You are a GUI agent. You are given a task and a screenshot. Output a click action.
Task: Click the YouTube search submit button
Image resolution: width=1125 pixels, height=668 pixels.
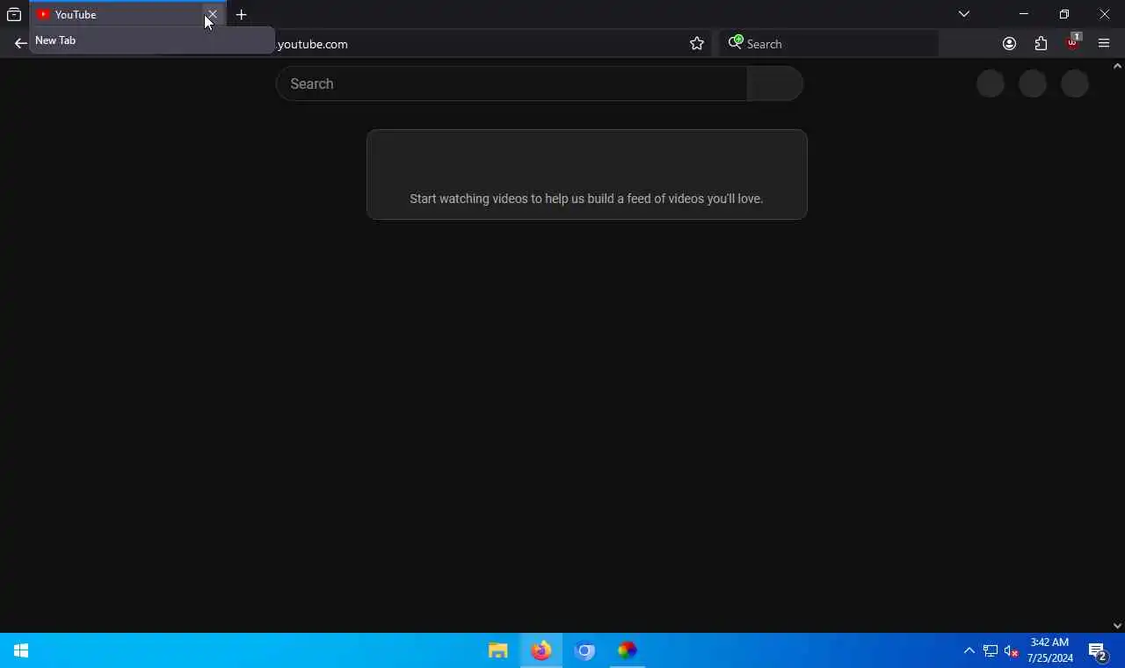pyautogui.click(x=774, y=83)
